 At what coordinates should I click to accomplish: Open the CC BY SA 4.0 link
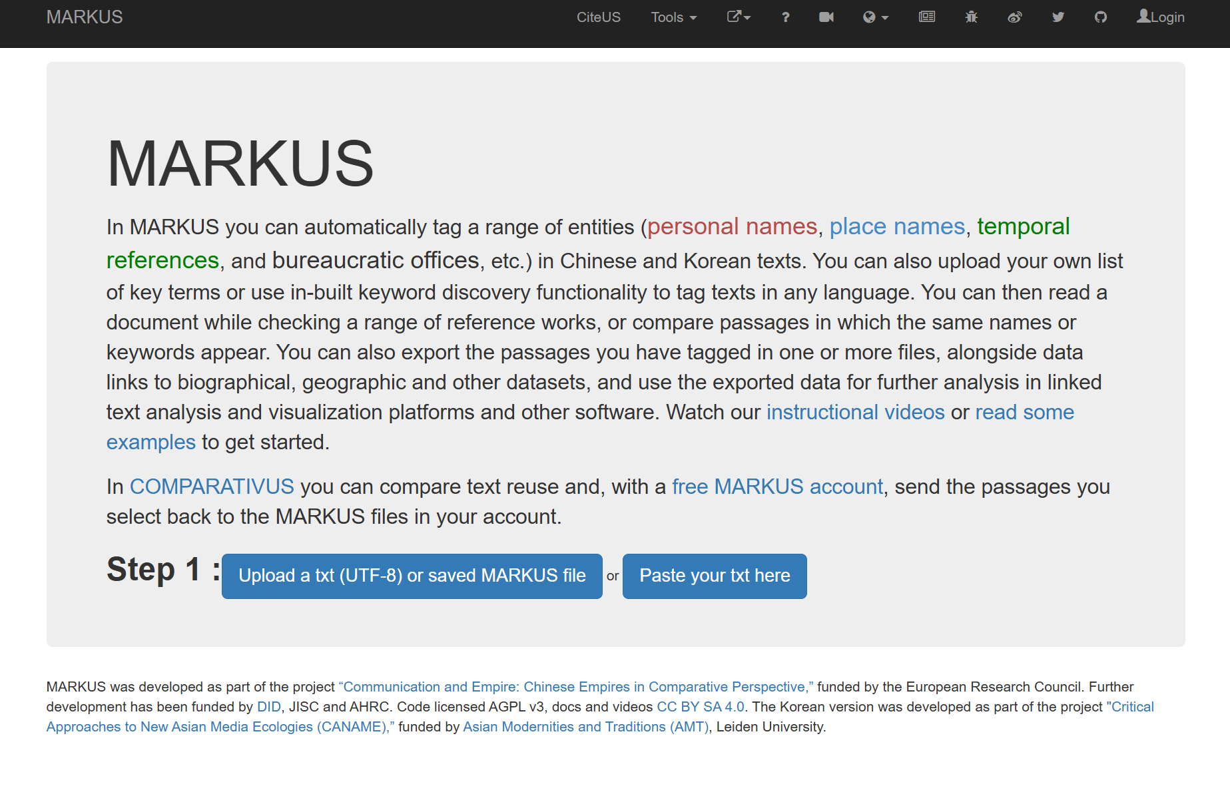point(701,707)
